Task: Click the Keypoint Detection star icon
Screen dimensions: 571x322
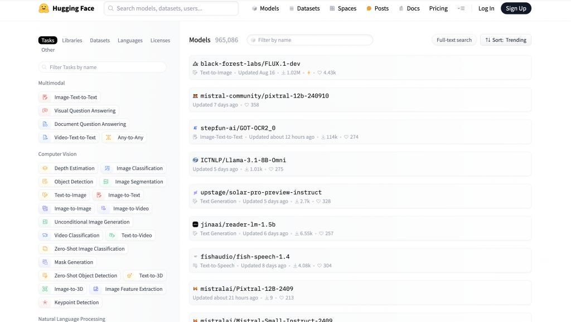Action: click(x=45, y=303)
